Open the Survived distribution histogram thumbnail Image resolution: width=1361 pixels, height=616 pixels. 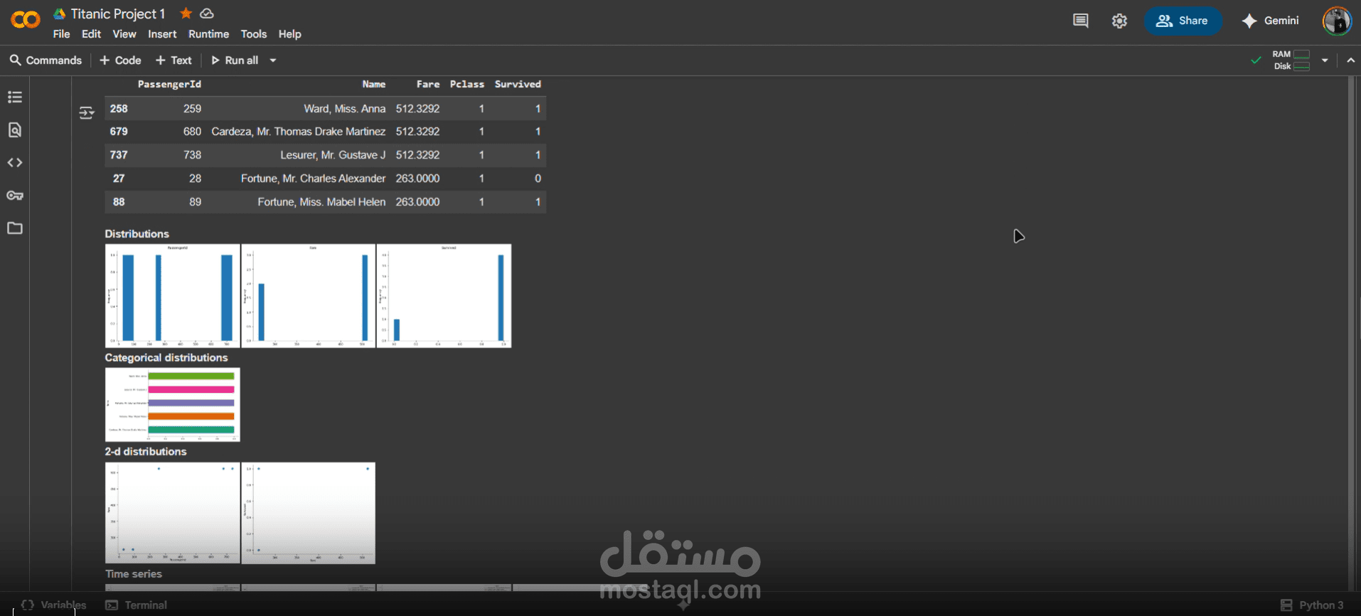click(444, 296)
